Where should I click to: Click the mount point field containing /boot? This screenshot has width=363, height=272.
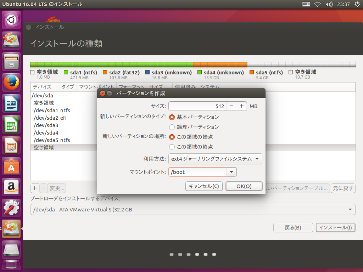tap(197, 172)
